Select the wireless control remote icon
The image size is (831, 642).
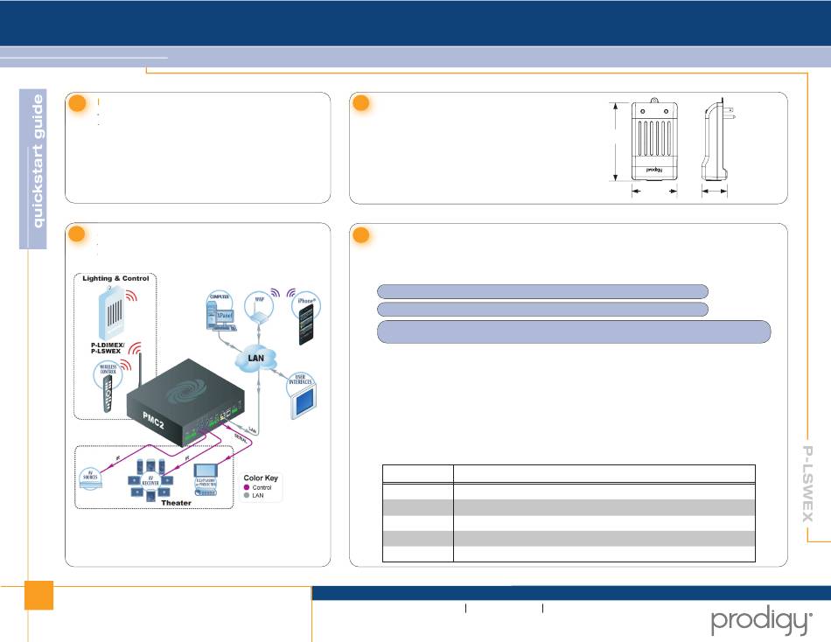click(x=108, y=386)
